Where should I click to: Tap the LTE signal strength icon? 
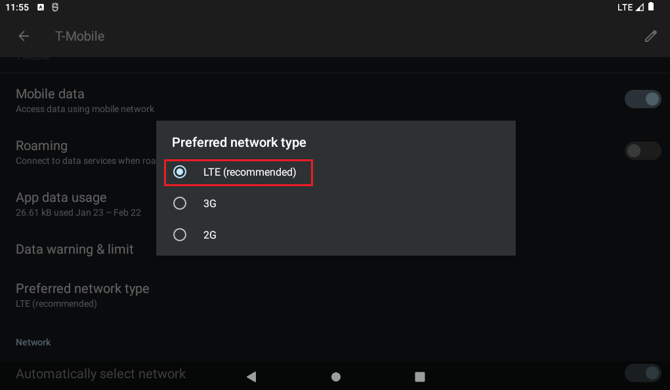click(640, 7)
